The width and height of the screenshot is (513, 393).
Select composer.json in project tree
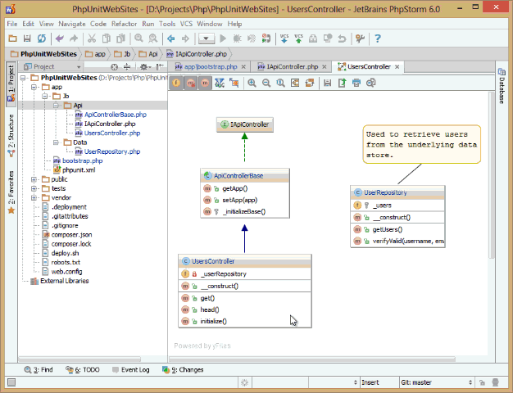[71, 235]
